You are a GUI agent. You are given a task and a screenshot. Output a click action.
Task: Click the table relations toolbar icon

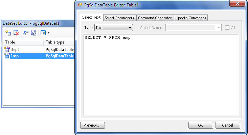pos(26,33)
